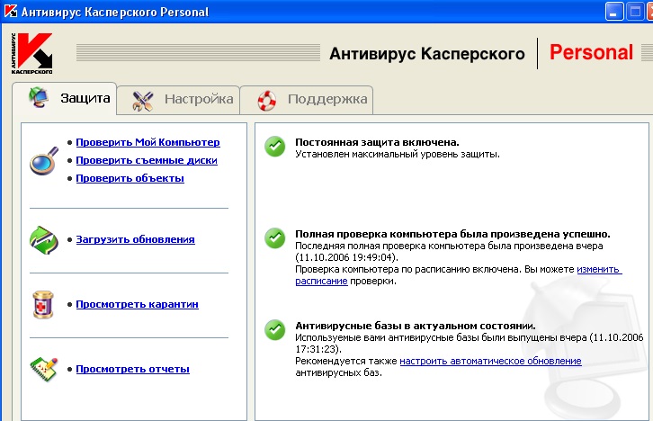Click green checkmark beside real-time protection status

(x=274, y=148)
